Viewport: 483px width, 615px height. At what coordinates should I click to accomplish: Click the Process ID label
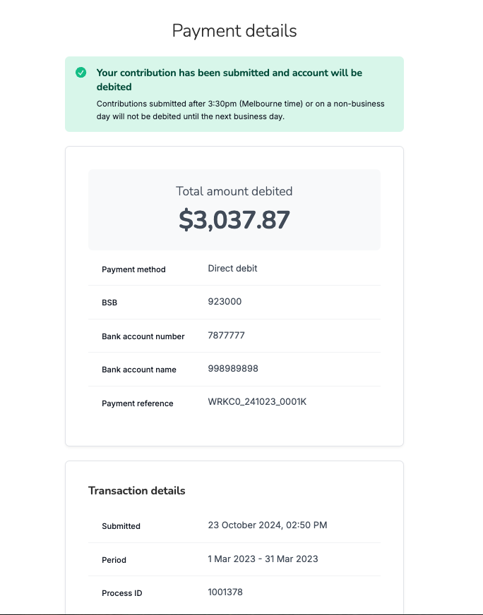click(121, 593)
